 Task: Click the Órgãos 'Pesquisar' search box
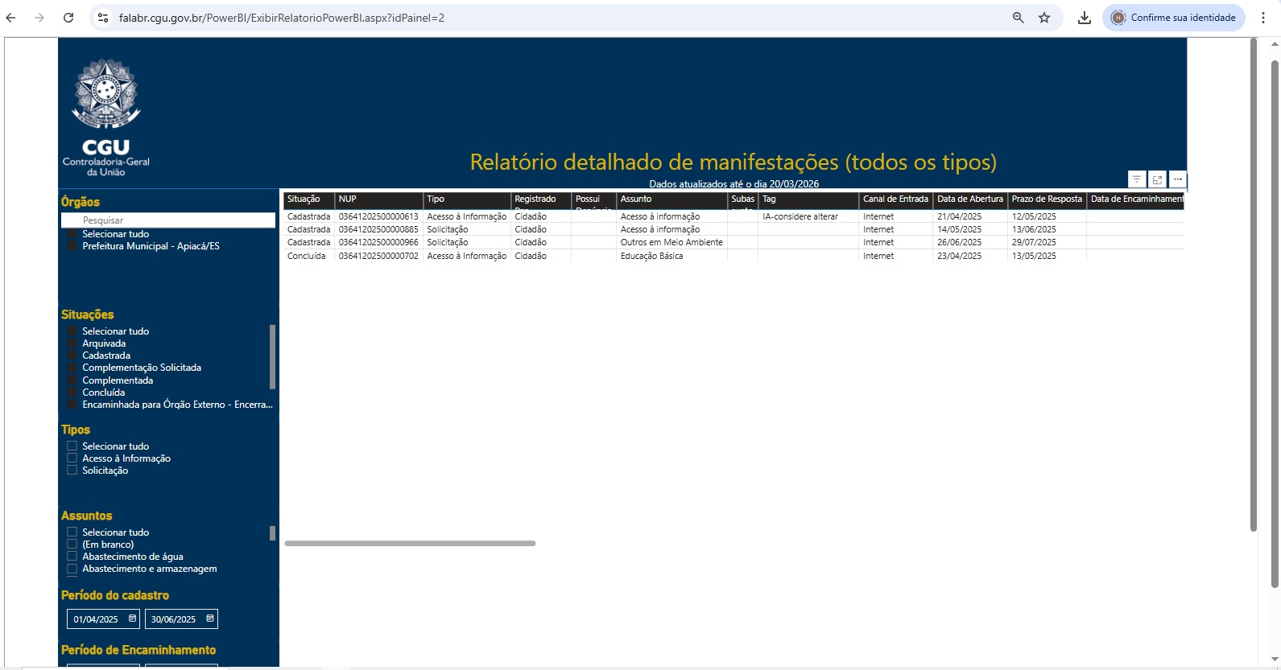pos(168,220)
